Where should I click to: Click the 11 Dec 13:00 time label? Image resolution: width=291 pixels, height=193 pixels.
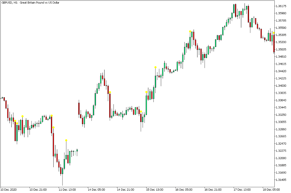(67, 190)
